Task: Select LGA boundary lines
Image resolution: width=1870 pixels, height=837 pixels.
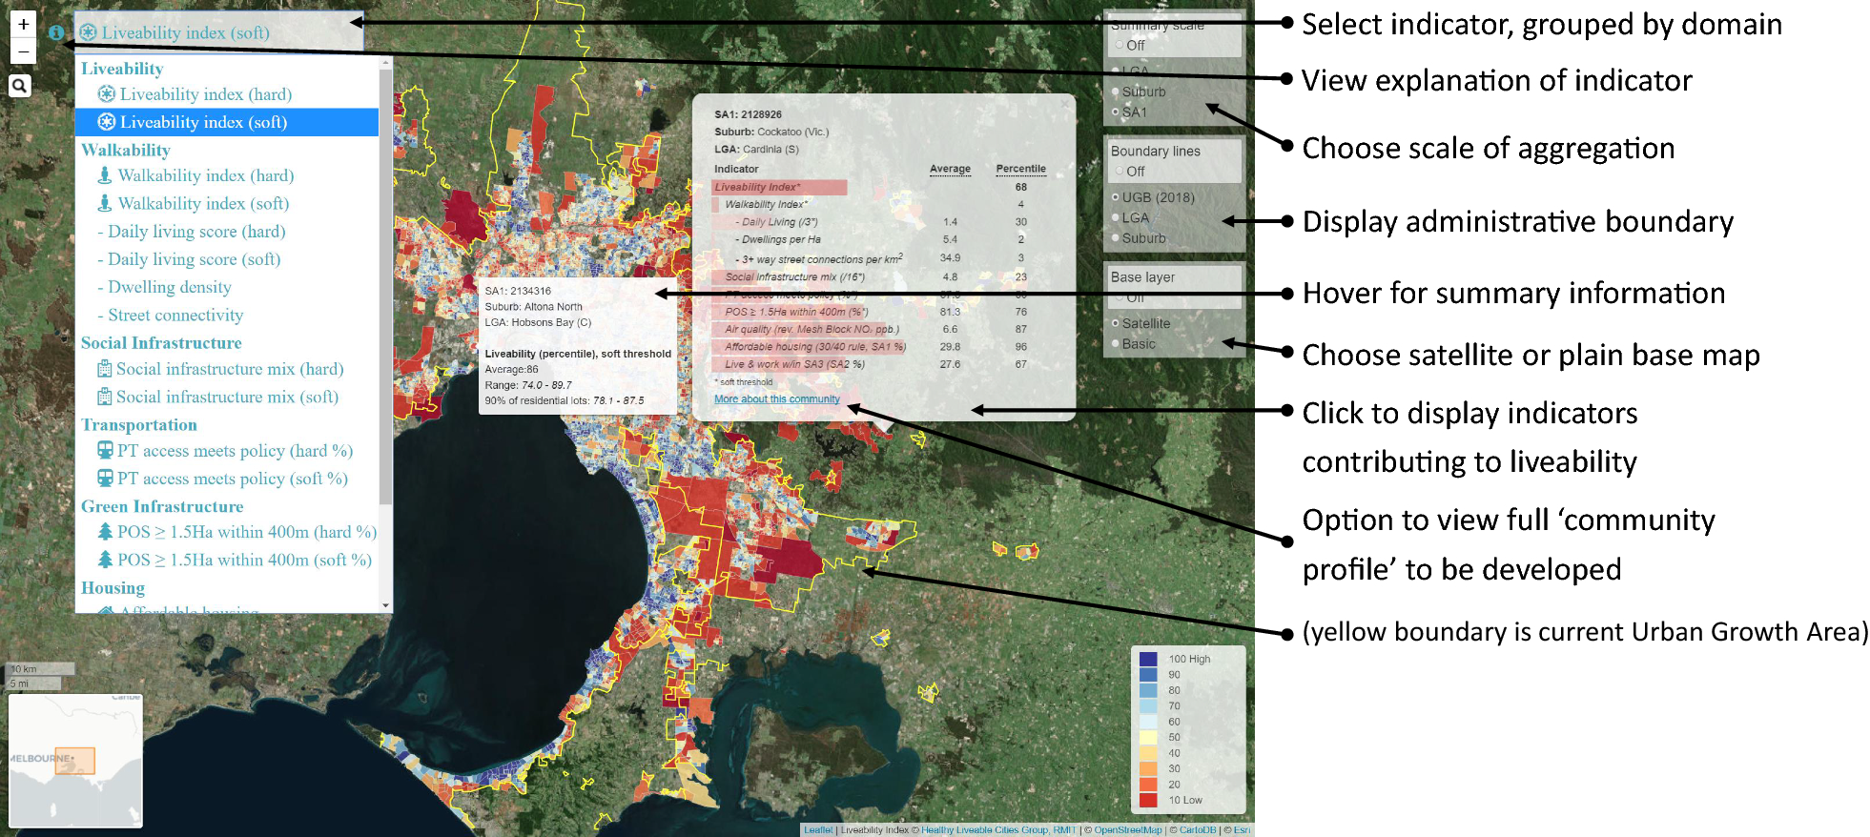Action: tap(1116, 217)
